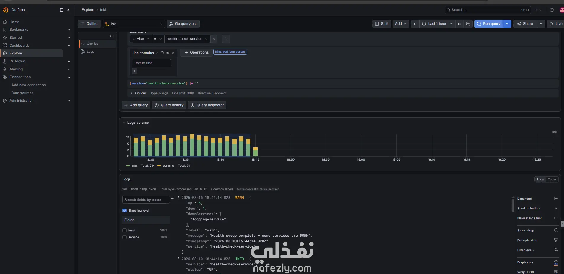564x274 pixels.
Task: Check the level field checkbox
Action: (124, 230)
